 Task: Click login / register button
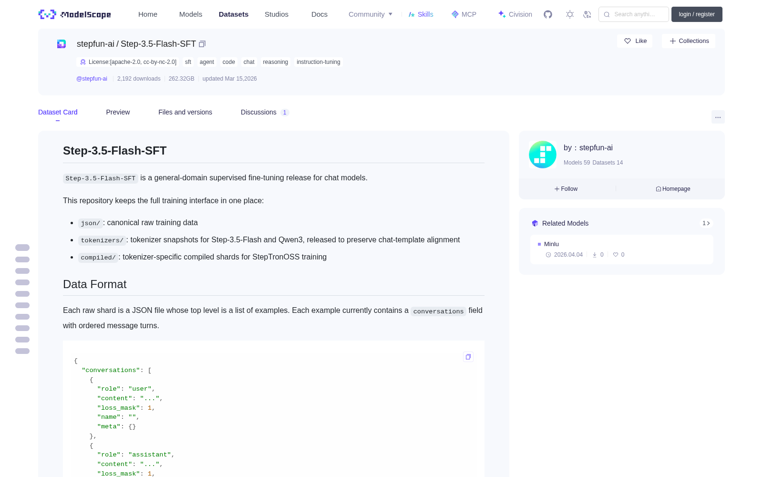697,14
